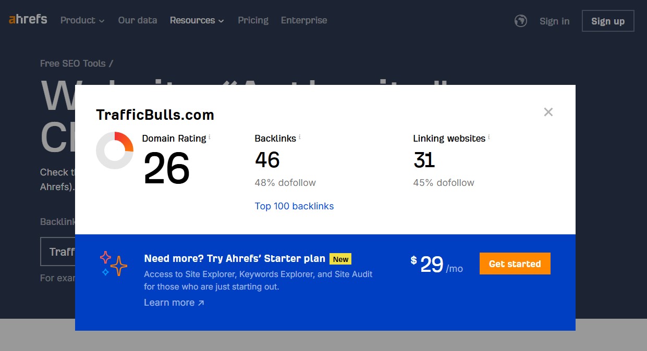Image resolution: width=647 pixels, height=351 pixels.
Task: Expand the Product dropdown menu
Action: tap(82, 20)
